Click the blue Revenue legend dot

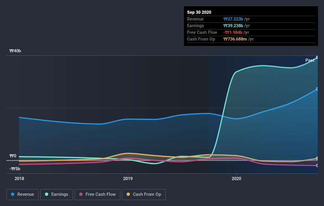click(13, 194)
